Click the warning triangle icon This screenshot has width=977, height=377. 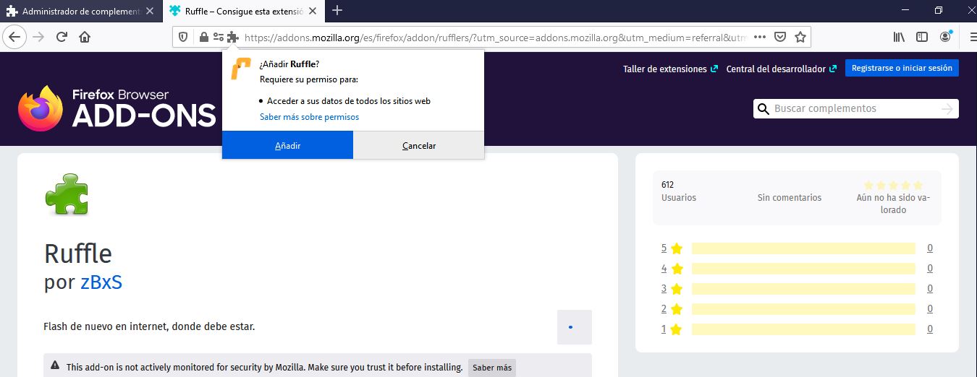55,366
